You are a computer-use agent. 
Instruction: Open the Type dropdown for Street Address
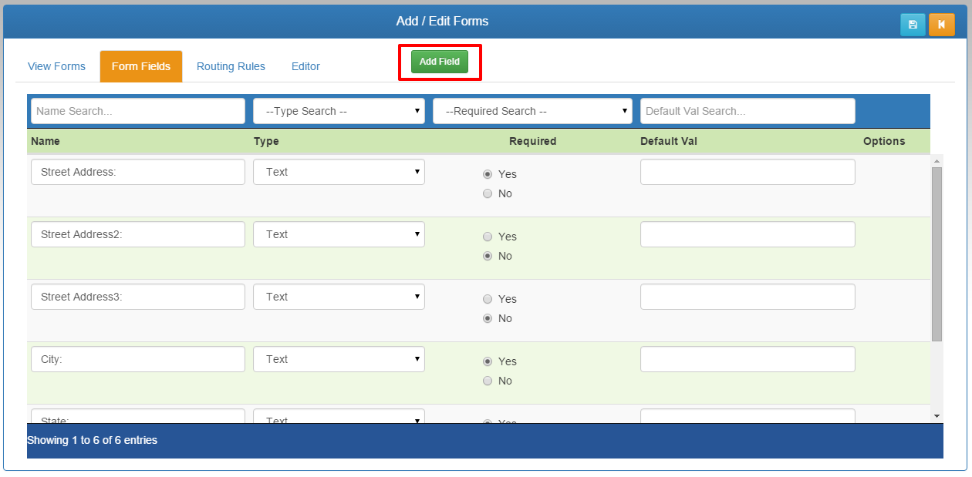[339, 172]
